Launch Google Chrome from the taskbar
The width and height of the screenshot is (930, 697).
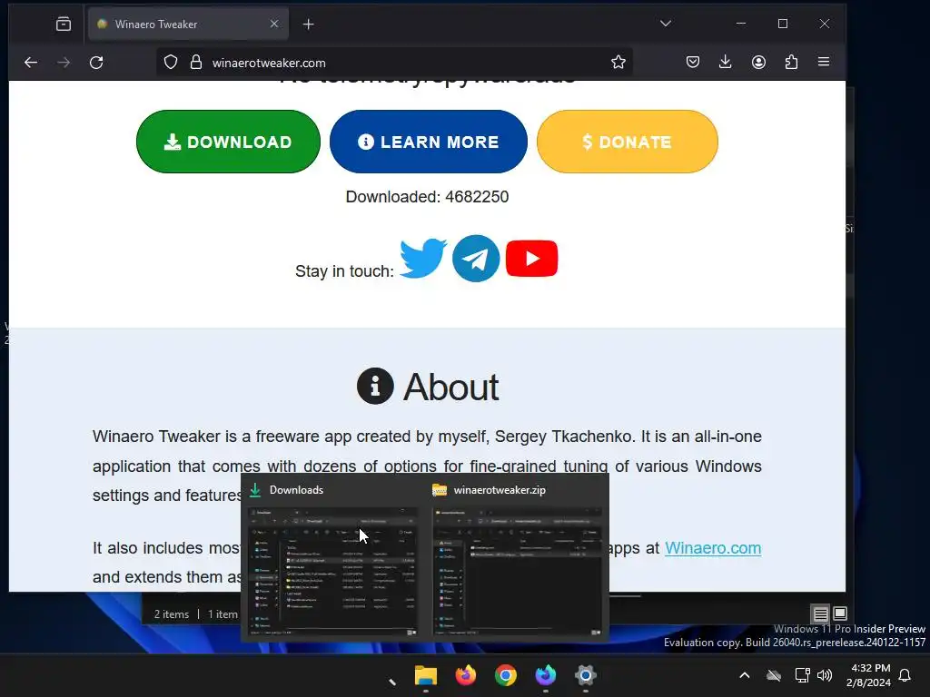point(506,675)
